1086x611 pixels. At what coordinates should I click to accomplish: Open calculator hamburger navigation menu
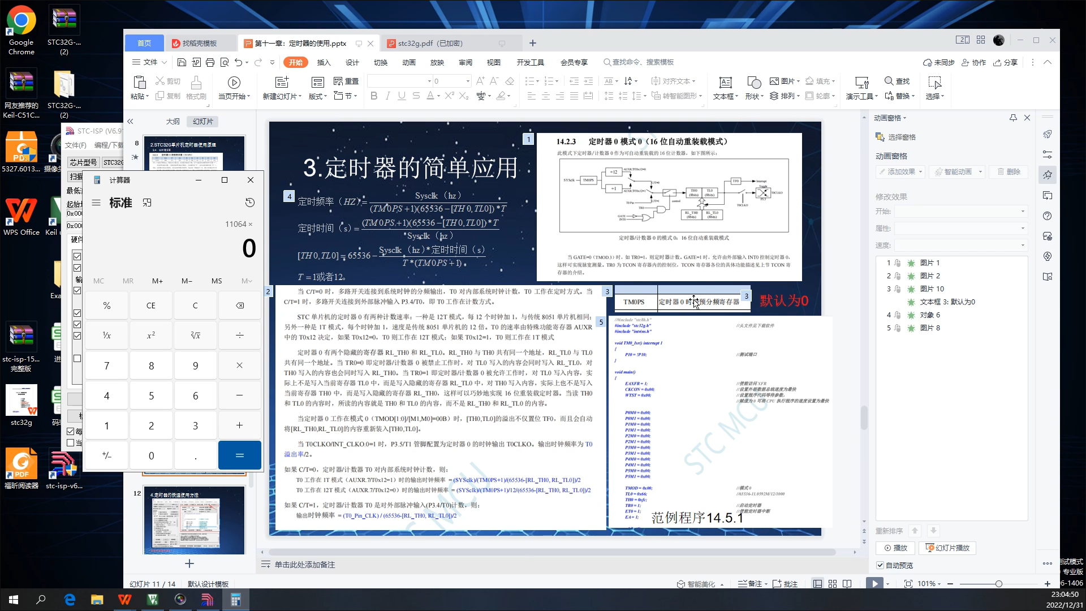96,203
